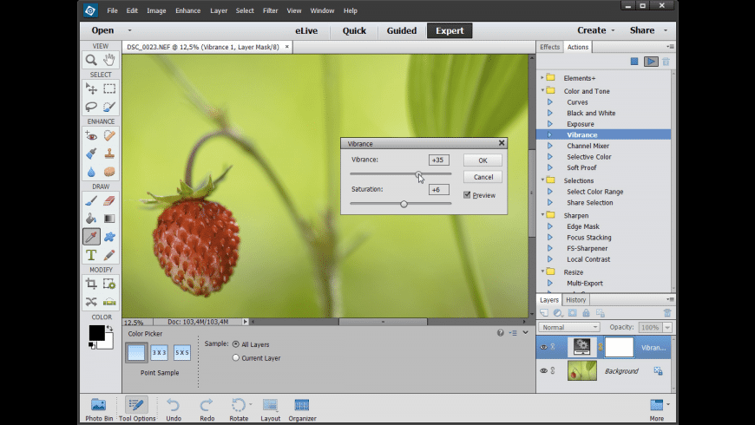Select the Eraser tool

click(x=109, y=200)
